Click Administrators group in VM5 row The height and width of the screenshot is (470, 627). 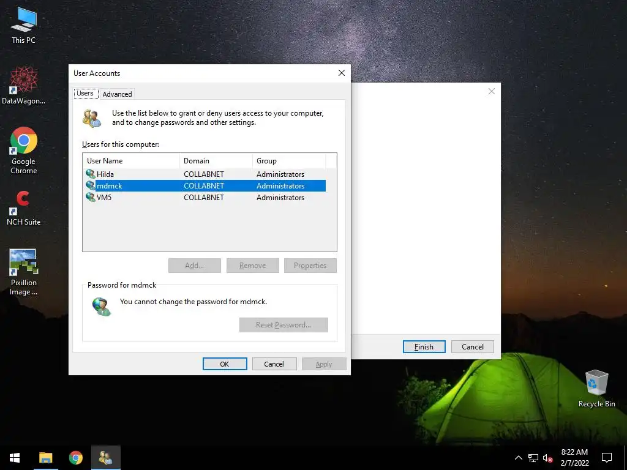[x=280, y=198]
